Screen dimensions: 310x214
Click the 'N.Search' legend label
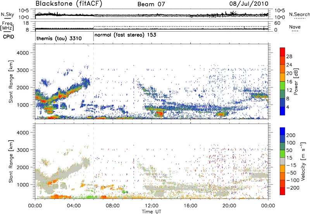click(x=299, y=14)
